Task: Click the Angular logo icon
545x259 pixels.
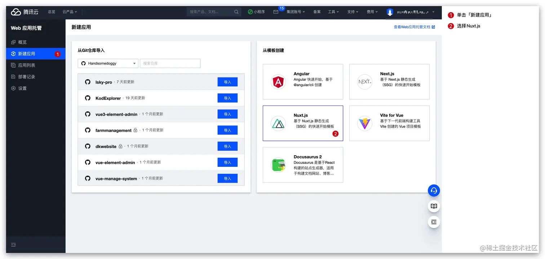Action: [278, 82]
